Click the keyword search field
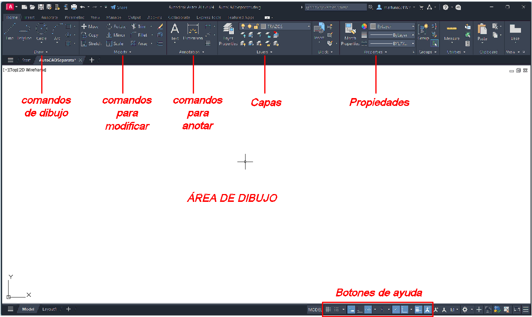Viewport: 532px width, 317px height. 335,7
